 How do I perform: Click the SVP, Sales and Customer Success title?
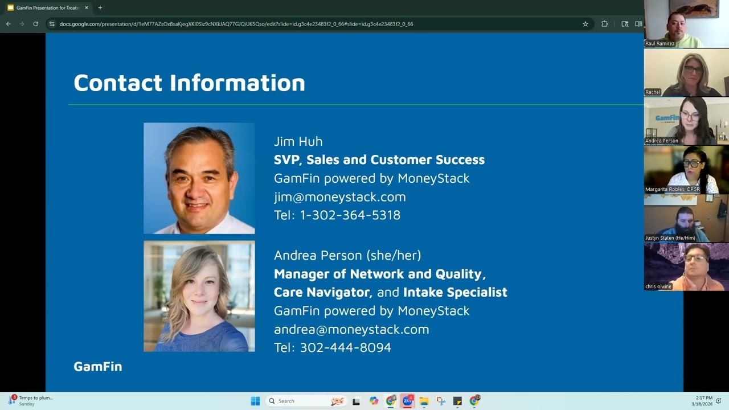pos(379,159)
